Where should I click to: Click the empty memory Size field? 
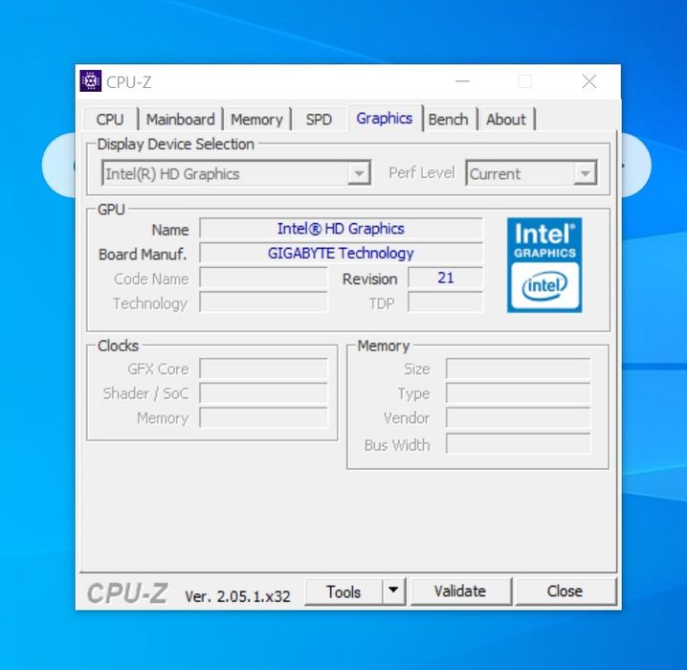519,368
